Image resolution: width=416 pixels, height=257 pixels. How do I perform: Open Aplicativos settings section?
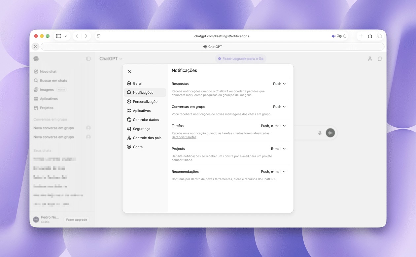141,111
